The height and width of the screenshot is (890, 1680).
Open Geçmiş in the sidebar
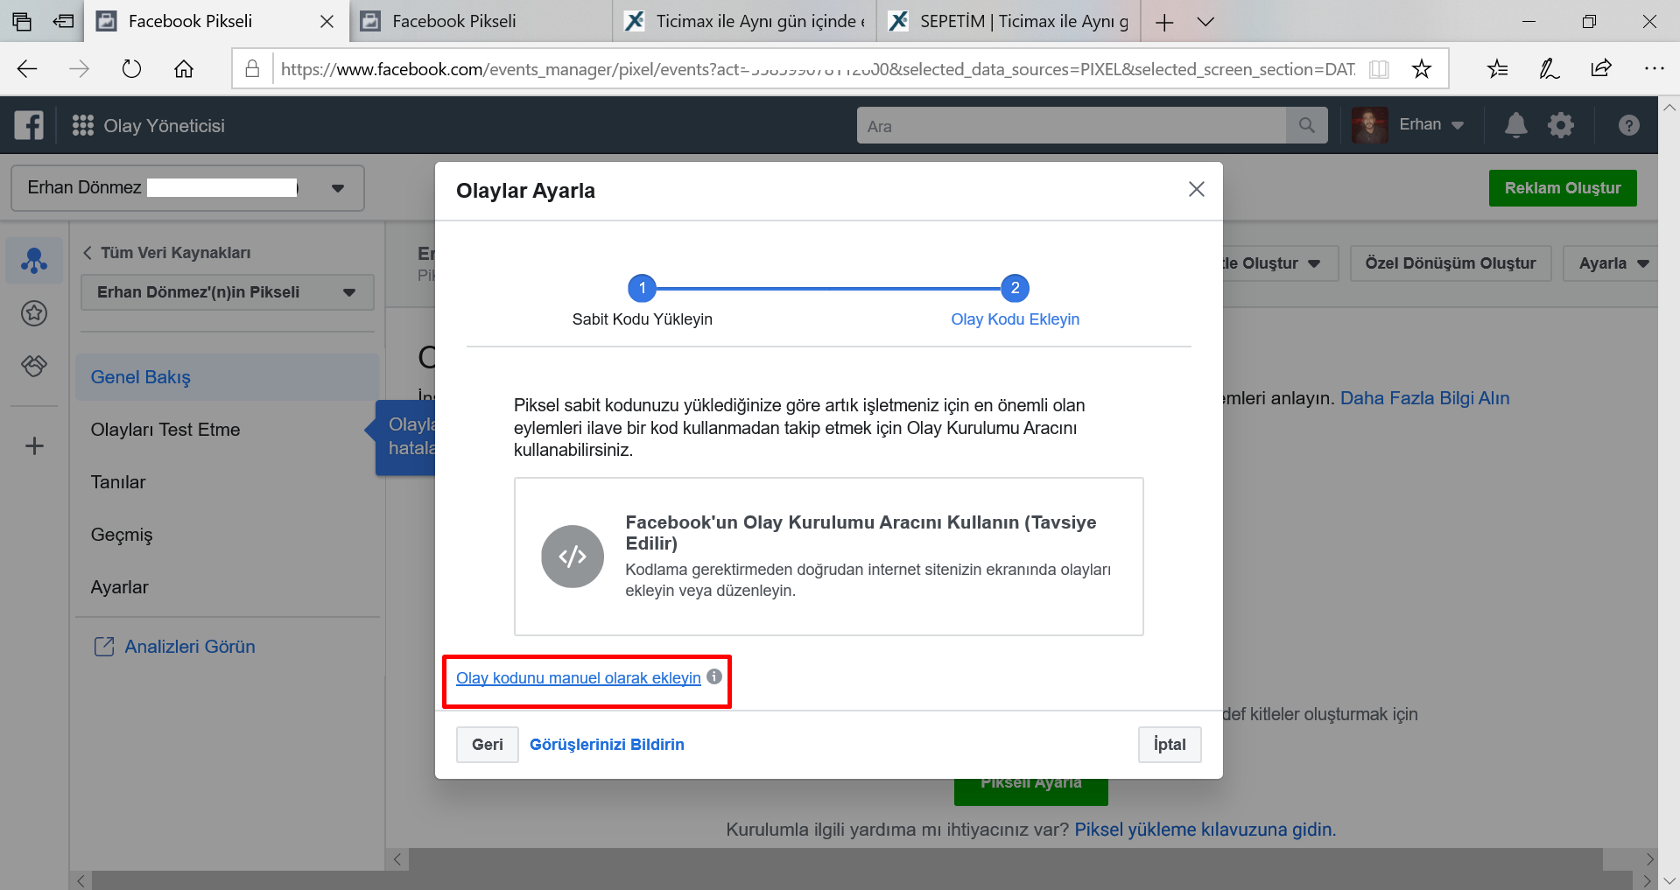pos(122,535)
